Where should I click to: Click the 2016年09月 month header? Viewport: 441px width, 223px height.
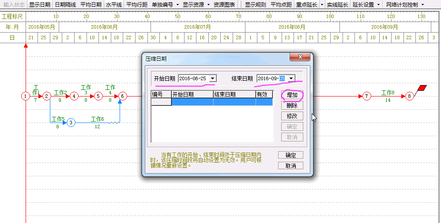click(x=385, y=27)
